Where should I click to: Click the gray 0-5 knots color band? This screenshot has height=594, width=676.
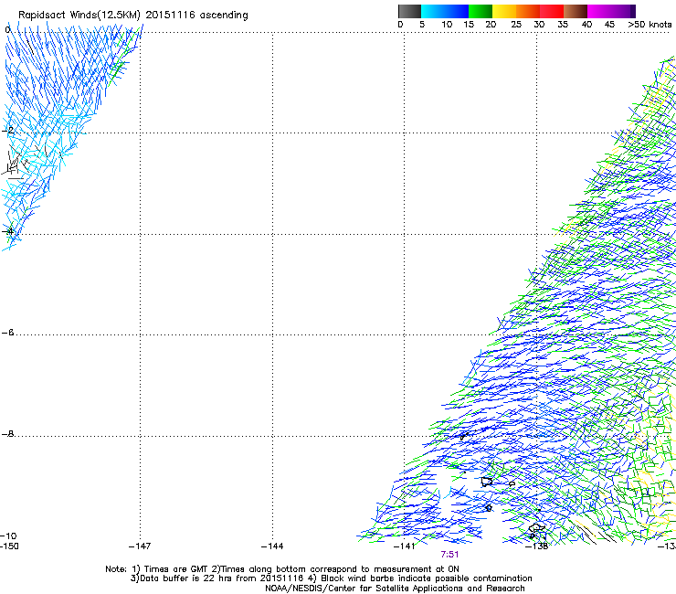pyautogui.click(x=409, y=11)
